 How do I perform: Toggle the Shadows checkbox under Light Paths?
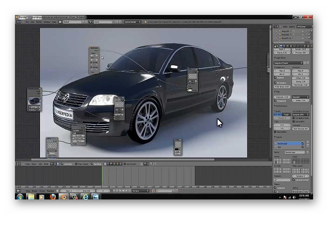275,78
